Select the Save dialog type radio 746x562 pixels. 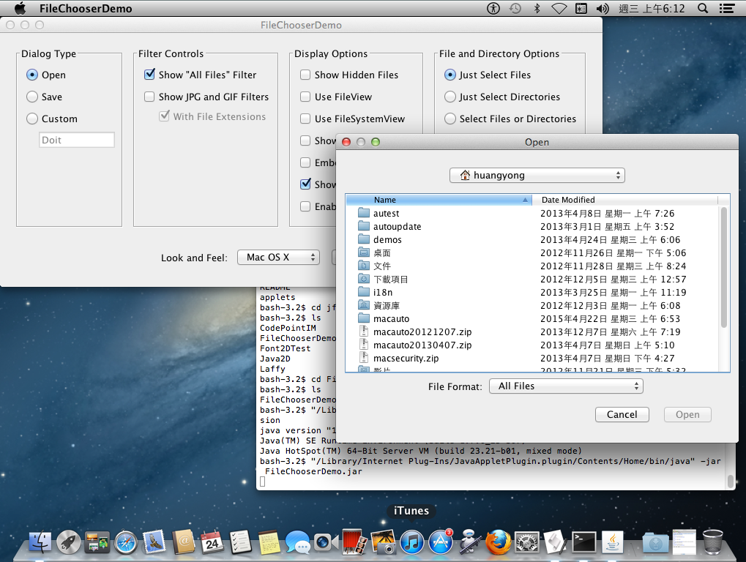coord(32,97)
